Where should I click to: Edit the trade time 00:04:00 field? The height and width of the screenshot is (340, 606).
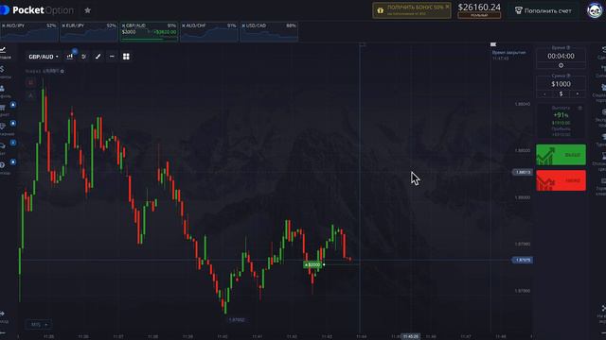tap(561, 57)
